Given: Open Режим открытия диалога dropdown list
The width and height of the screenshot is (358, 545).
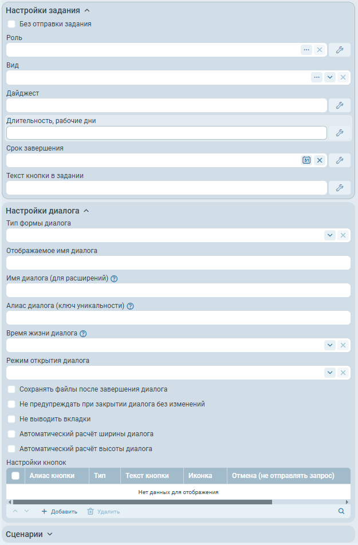Looking at the screenshot, I should [x=330, y=373].
